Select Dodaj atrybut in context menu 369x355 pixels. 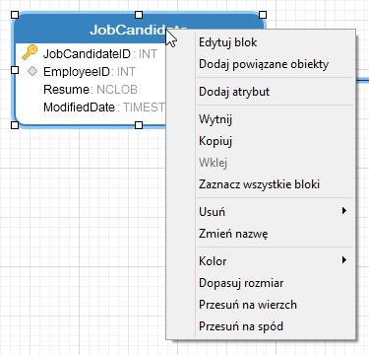coord(261,92)
